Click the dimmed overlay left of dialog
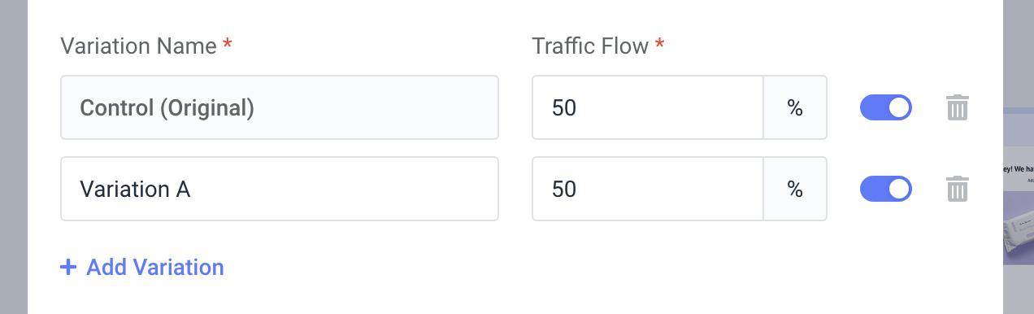This screenshot has width=1034, height=314. [x=14, y=157]
